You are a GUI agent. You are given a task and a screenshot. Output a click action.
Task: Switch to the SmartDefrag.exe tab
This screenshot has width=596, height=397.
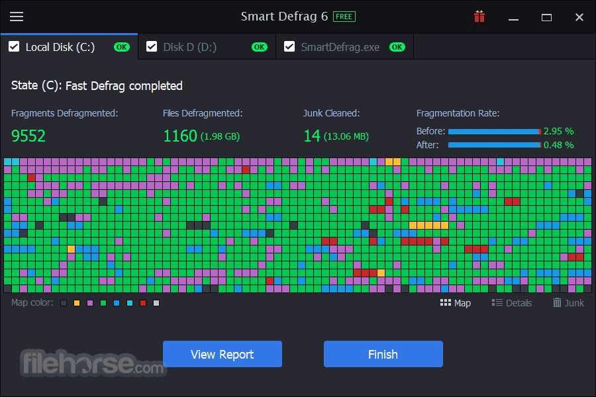340,47
